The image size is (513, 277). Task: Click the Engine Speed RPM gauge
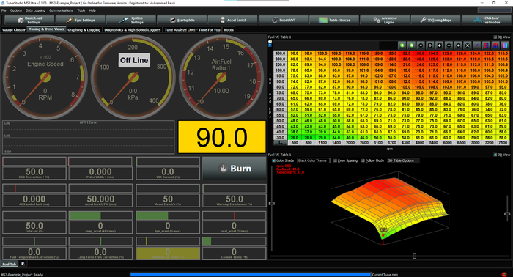point(45,77)
